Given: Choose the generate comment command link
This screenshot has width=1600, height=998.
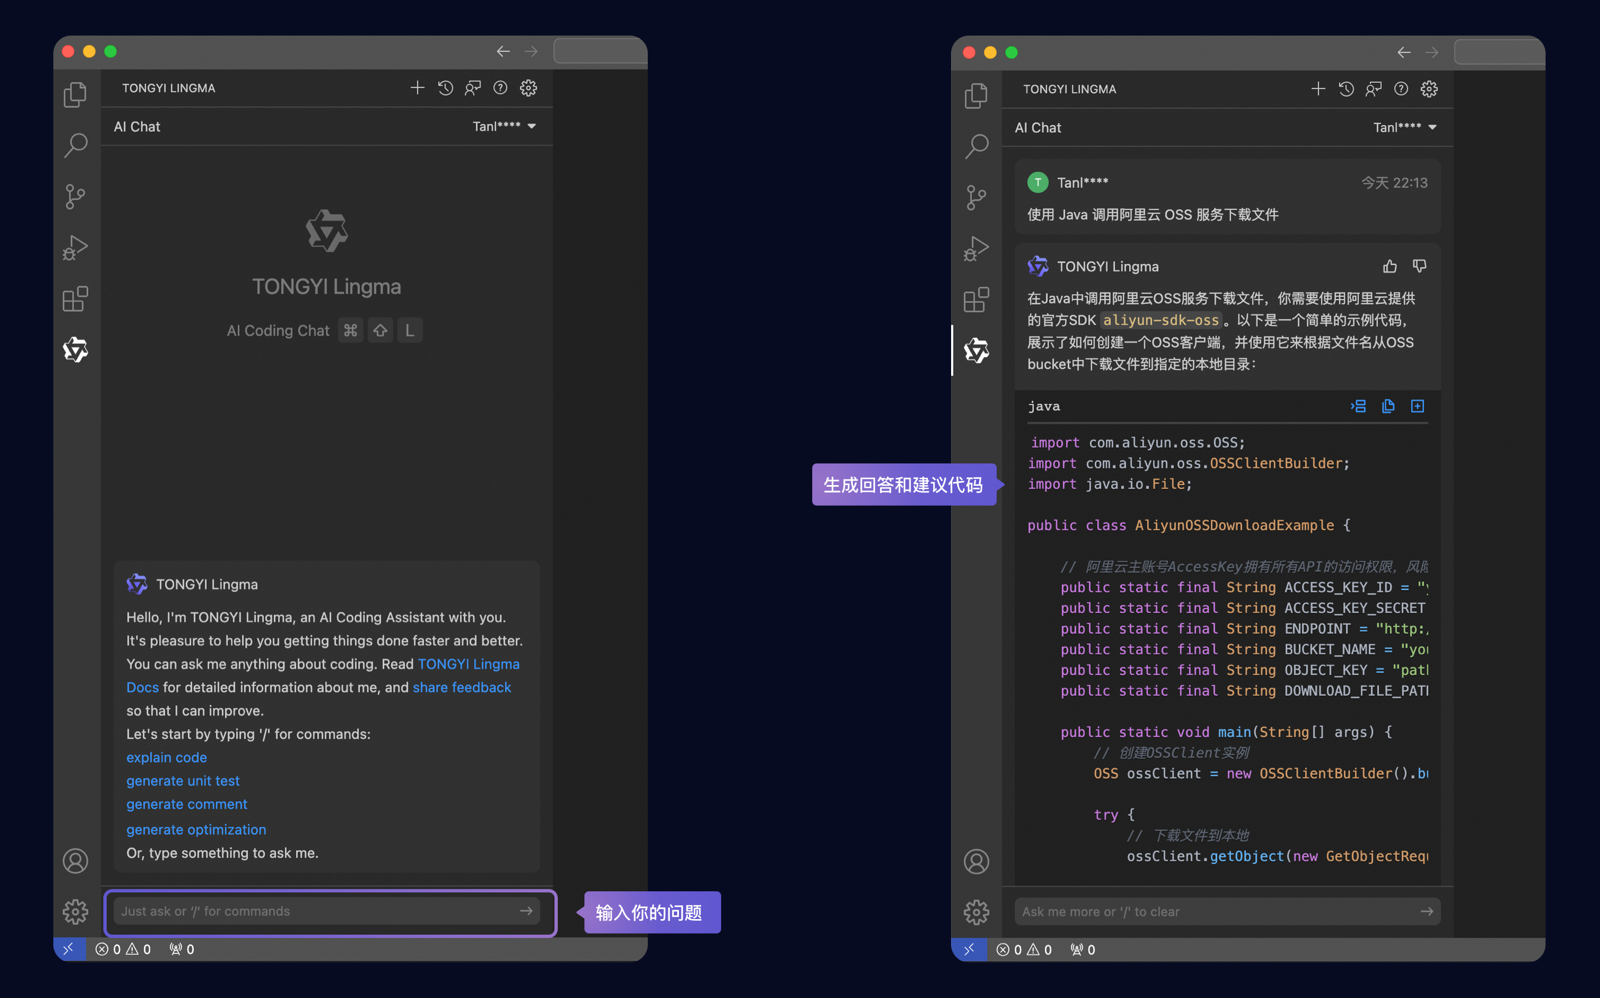Looking at the screenshot, I should point(187,804).
